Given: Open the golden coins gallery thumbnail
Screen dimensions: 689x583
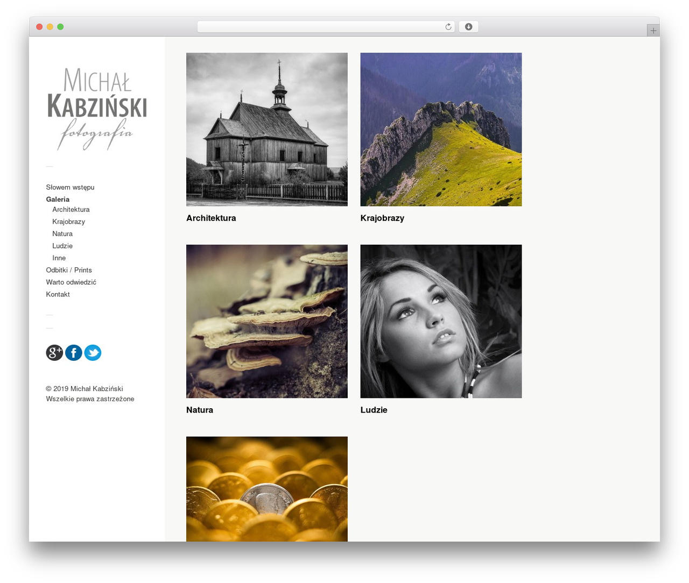Looking at the screenshot, I should click(267, 489).
